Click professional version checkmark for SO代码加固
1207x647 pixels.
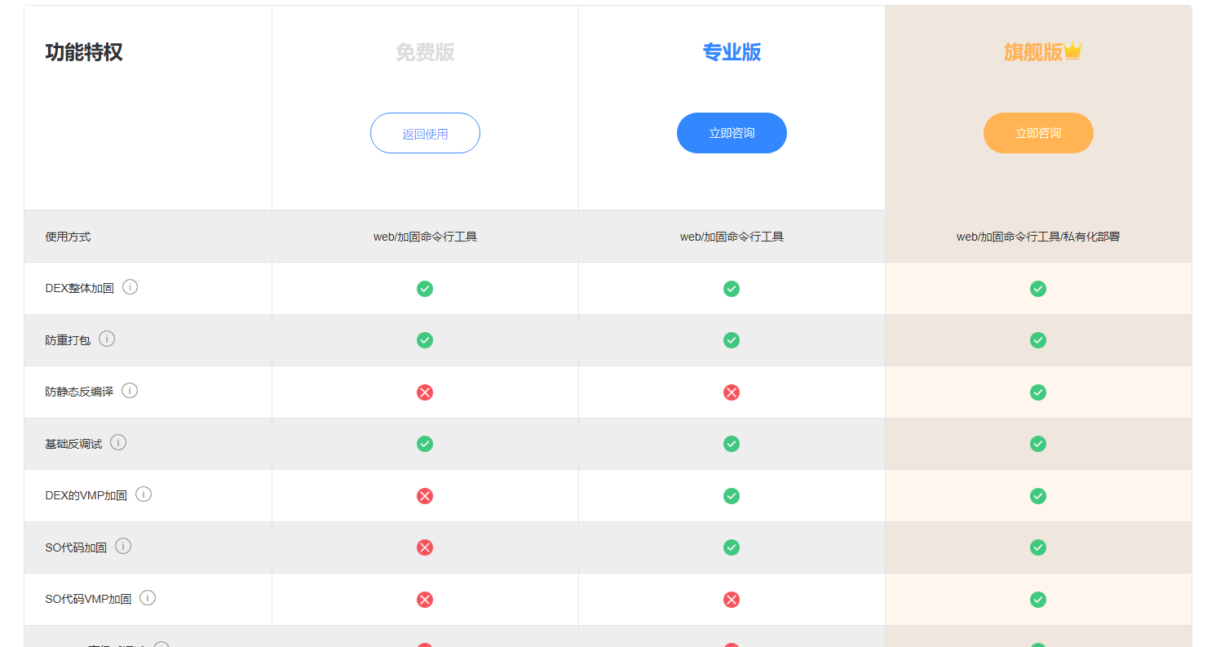click(732, 547)
